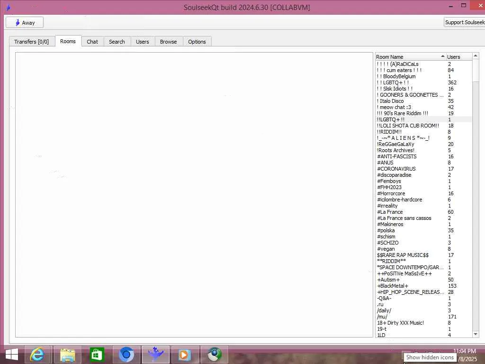Select room '#icilombre-hardcore'
Screen dimensions: 485x364
(x=423, y=200)
